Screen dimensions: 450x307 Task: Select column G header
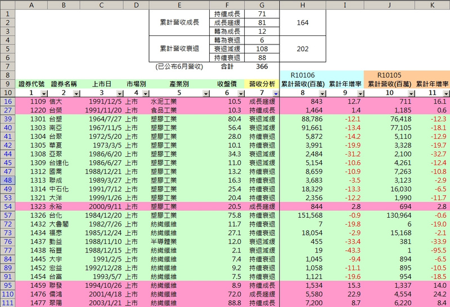pyautogui.click(x=262, y=5)
